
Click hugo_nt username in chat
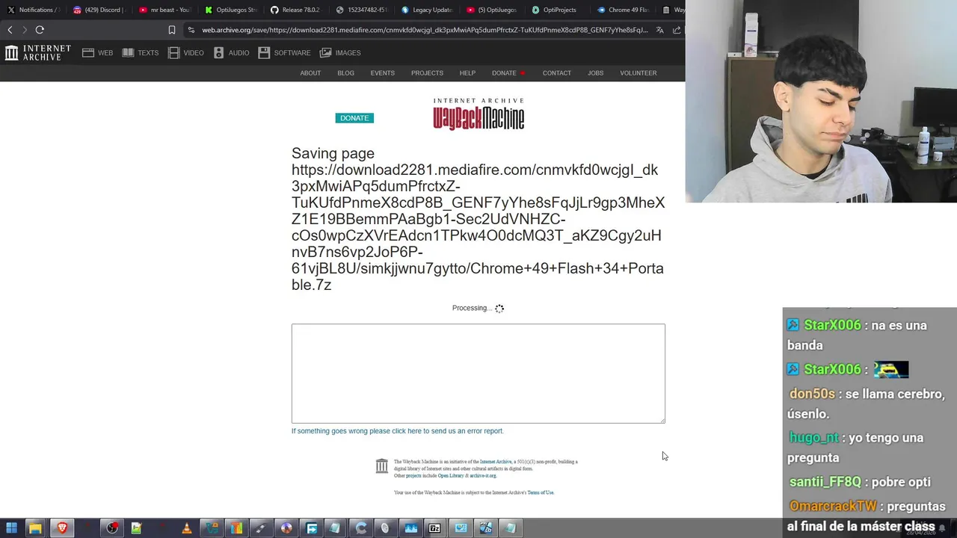(x=814, y=438)
